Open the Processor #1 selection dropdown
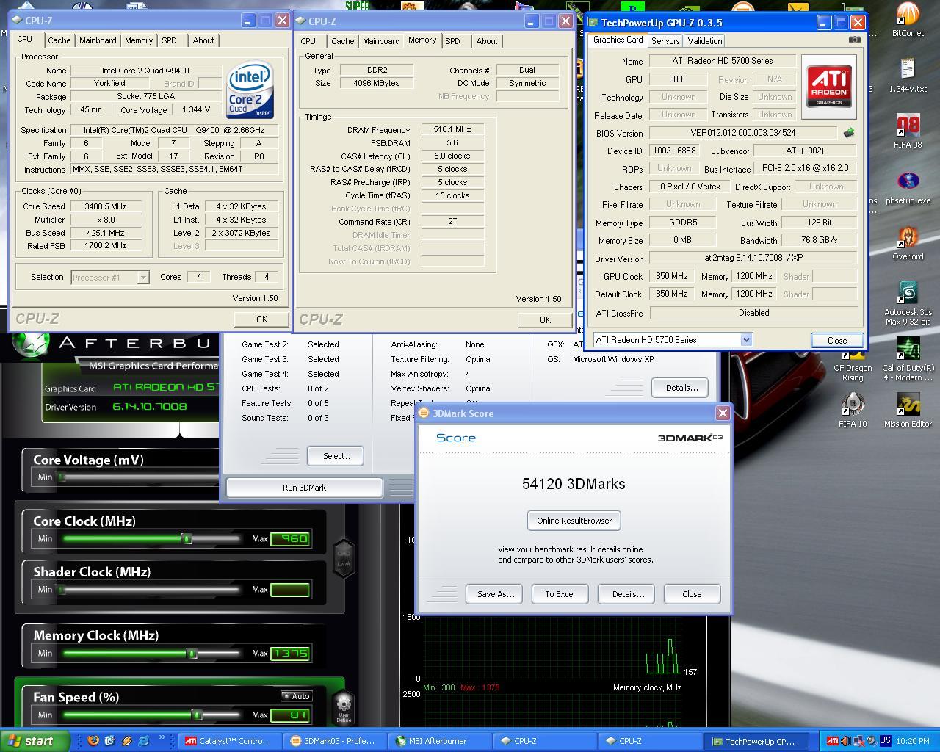The height and width of the screenshot is (752, 940). click(x=110, y=277)
